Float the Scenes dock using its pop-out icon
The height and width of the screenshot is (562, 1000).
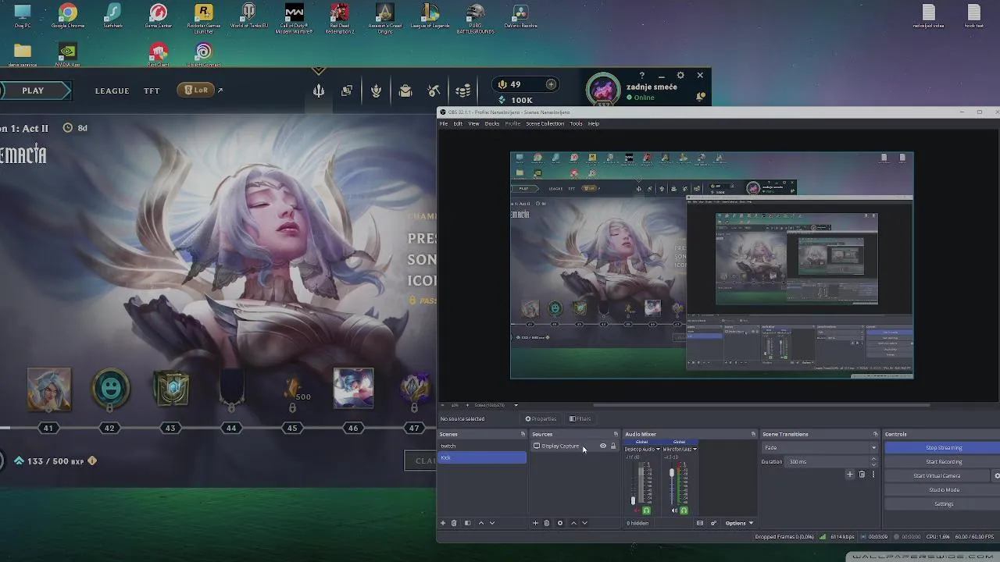tap(523, 434)
